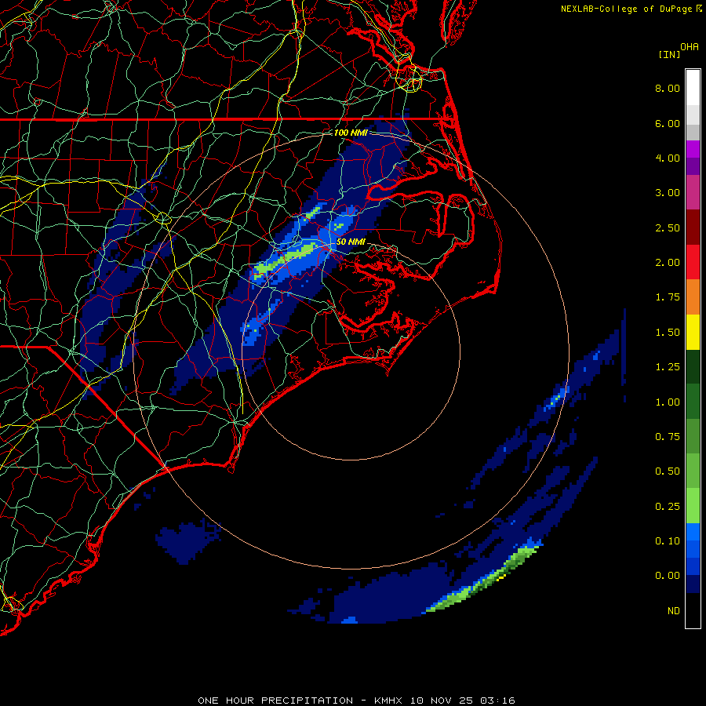The width and height of the screenshot is (706, 706).
Task: Click the 100 NMI range ring label
Action: (x=351, y=133)
